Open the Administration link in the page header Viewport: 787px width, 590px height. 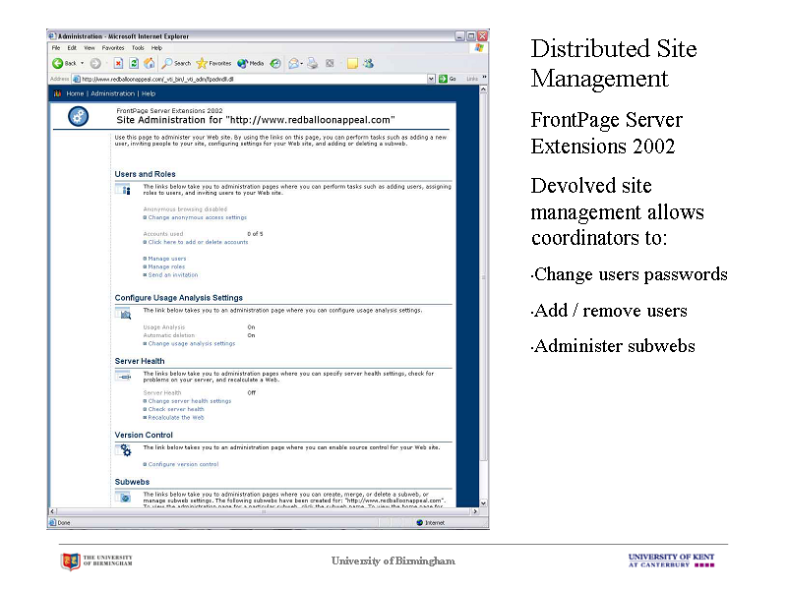point(112,93)
